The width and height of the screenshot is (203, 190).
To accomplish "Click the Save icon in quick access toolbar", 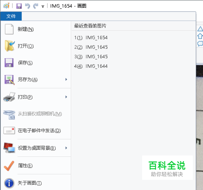I will pyautogui.click(x=19, y=6).
